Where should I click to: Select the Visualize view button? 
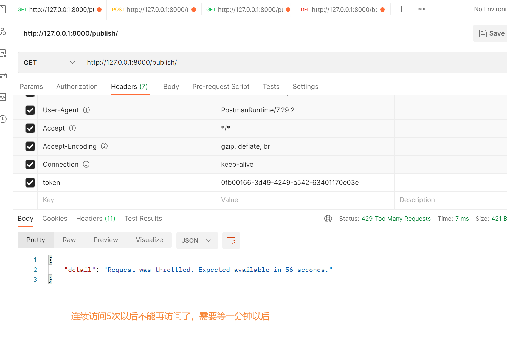(x=150, y=240)
